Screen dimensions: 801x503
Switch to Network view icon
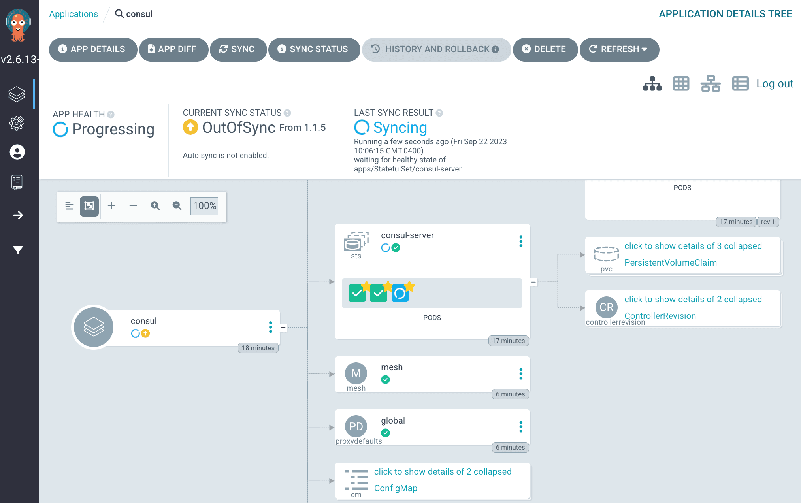coord(710,84)
